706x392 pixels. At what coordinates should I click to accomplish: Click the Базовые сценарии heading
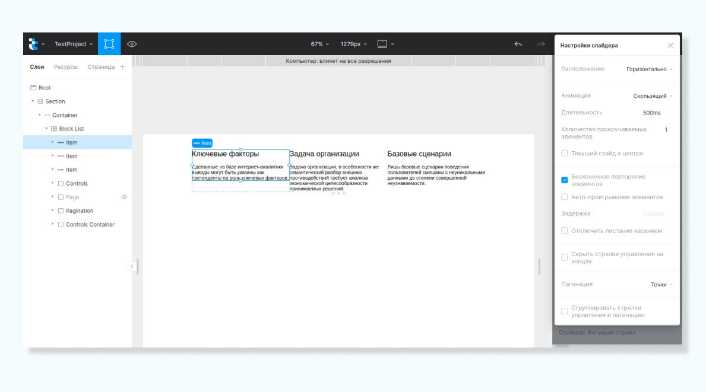click(x=419, y=154)
